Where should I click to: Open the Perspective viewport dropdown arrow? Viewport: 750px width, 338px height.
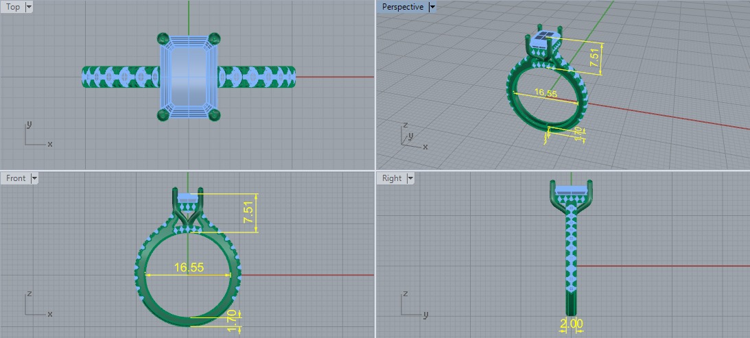click(x=432, y=7)
